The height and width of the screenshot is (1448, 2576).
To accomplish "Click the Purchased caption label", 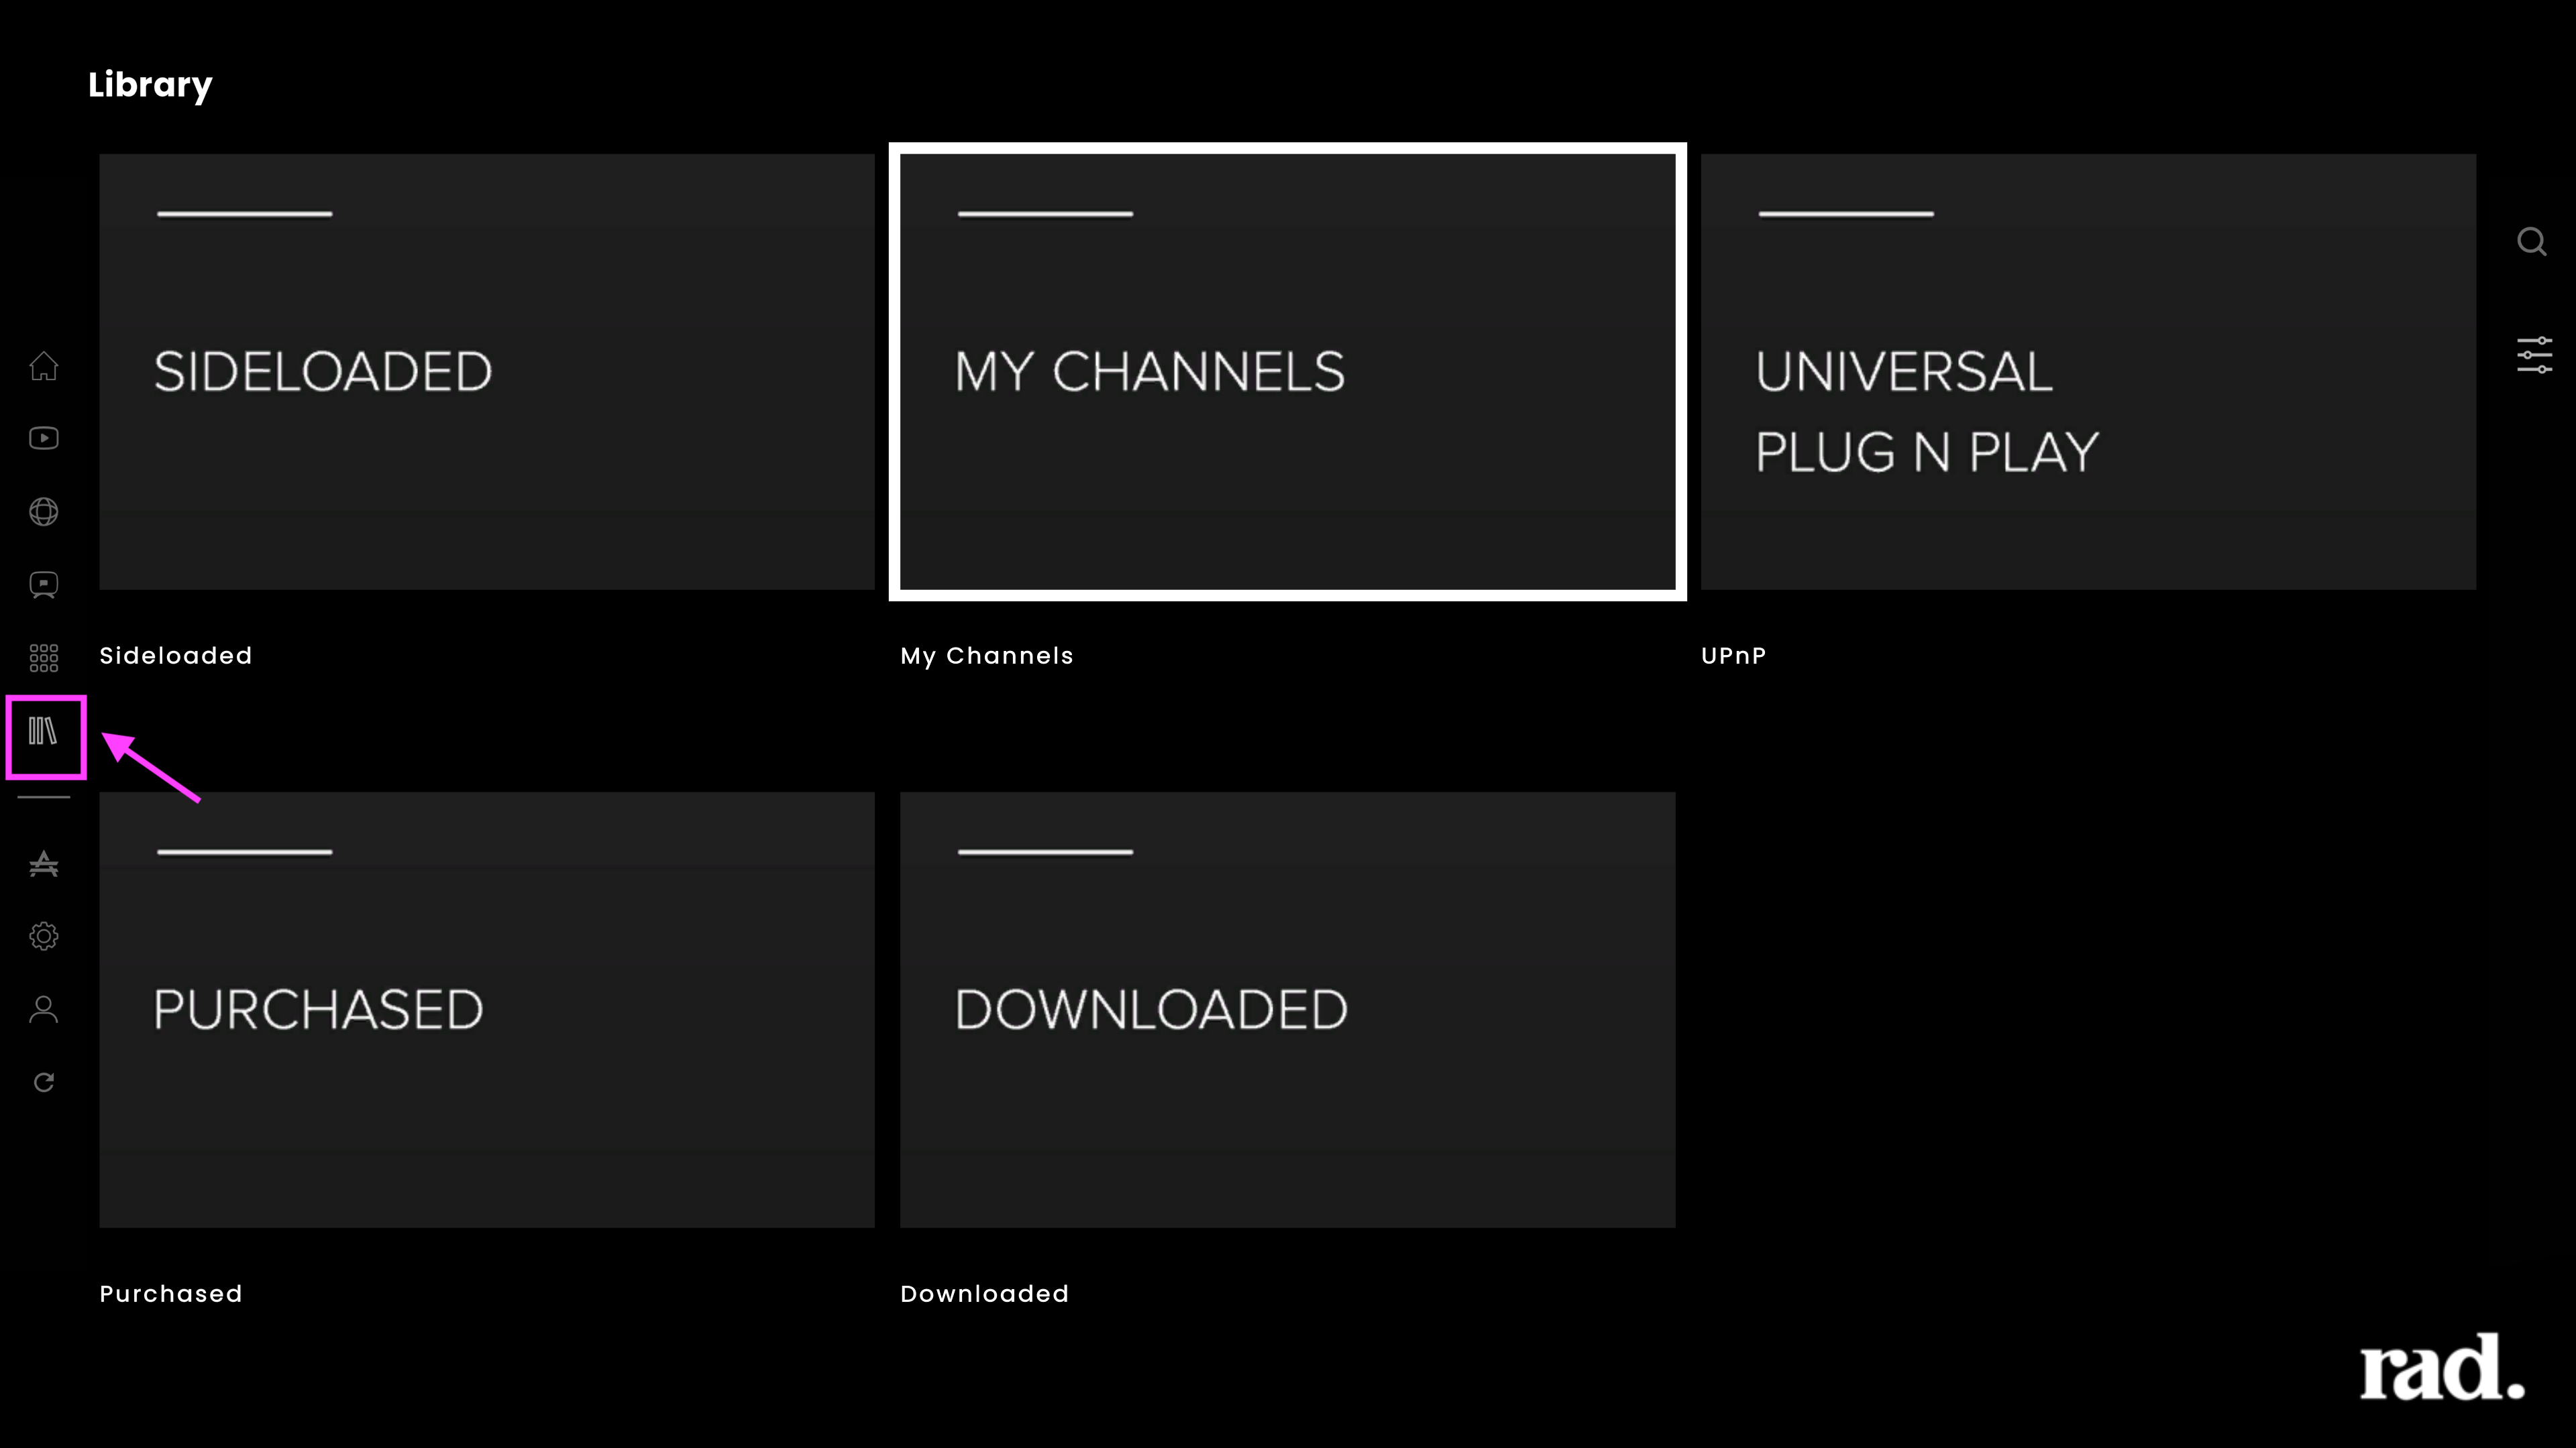I will coord(171,1294).
